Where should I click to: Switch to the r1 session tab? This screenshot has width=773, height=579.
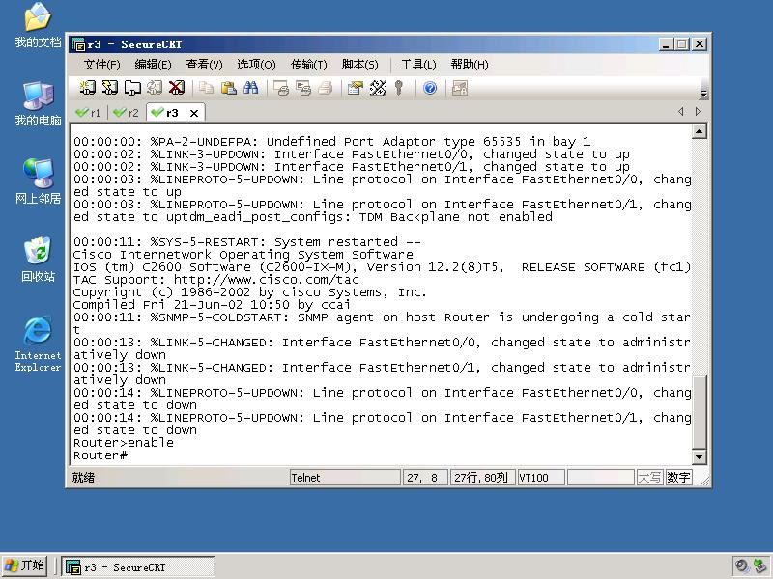(x=89, y=113)
